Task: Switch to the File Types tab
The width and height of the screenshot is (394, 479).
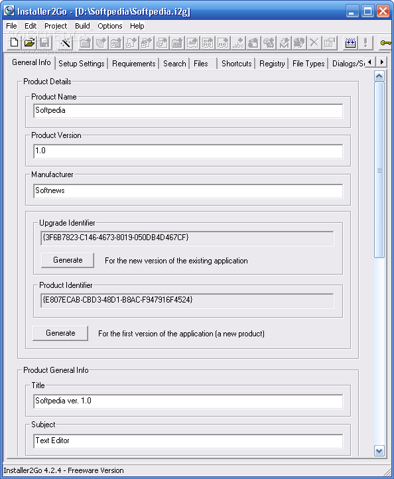Action: click(x=308, y=64)
